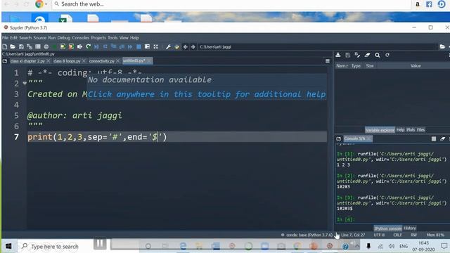The height and width of the screenshot is (253, 450).
Task: Browse working directory folder icon
Action: coord(442,46)
